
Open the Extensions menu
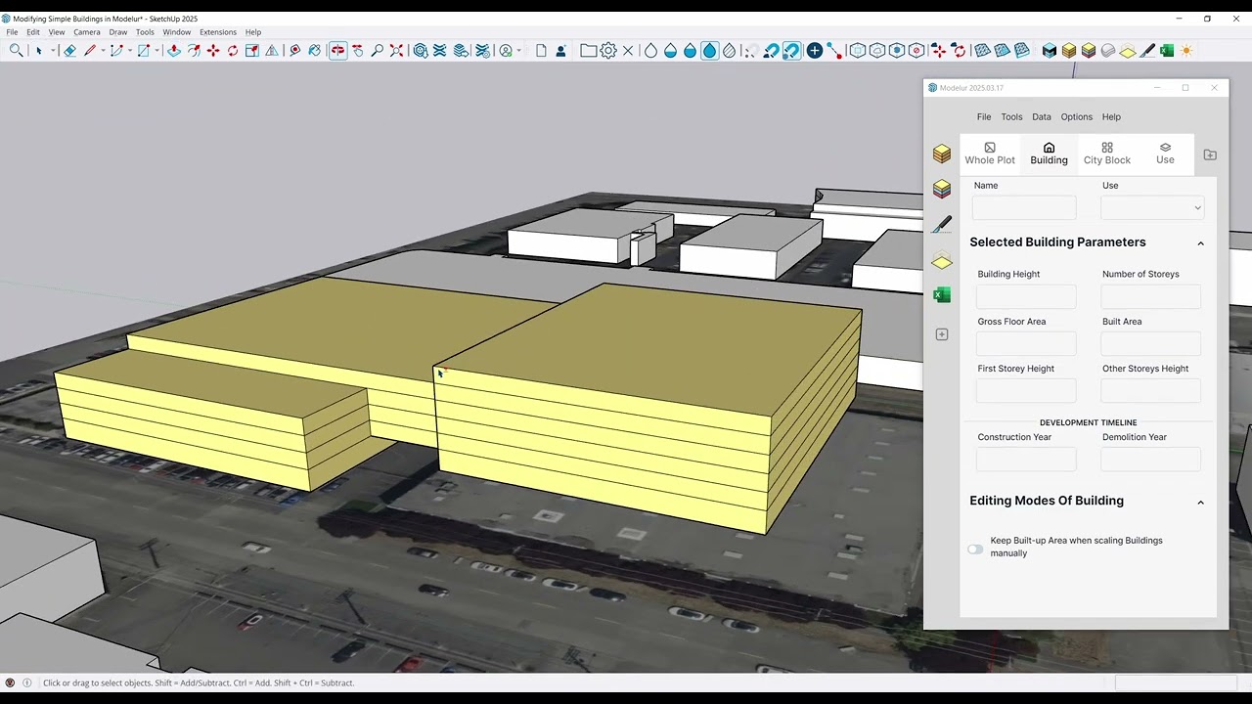(218, 32)
